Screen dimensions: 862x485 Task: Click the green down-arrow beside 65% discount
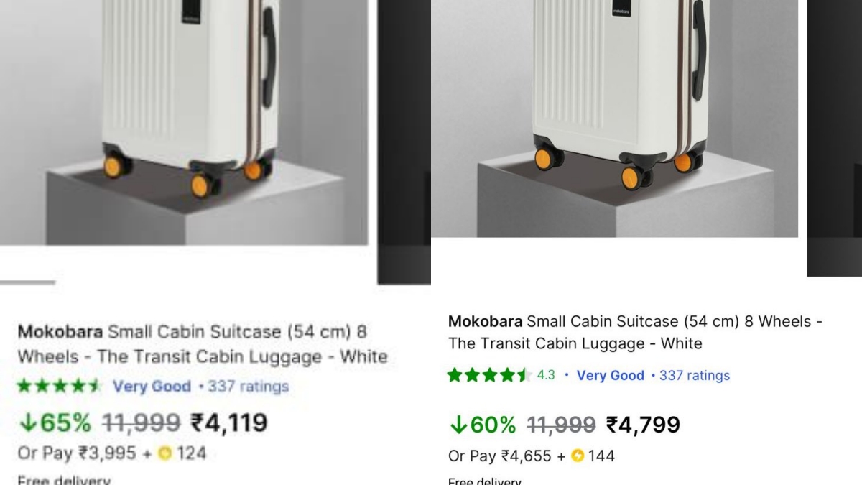(27, 423)
